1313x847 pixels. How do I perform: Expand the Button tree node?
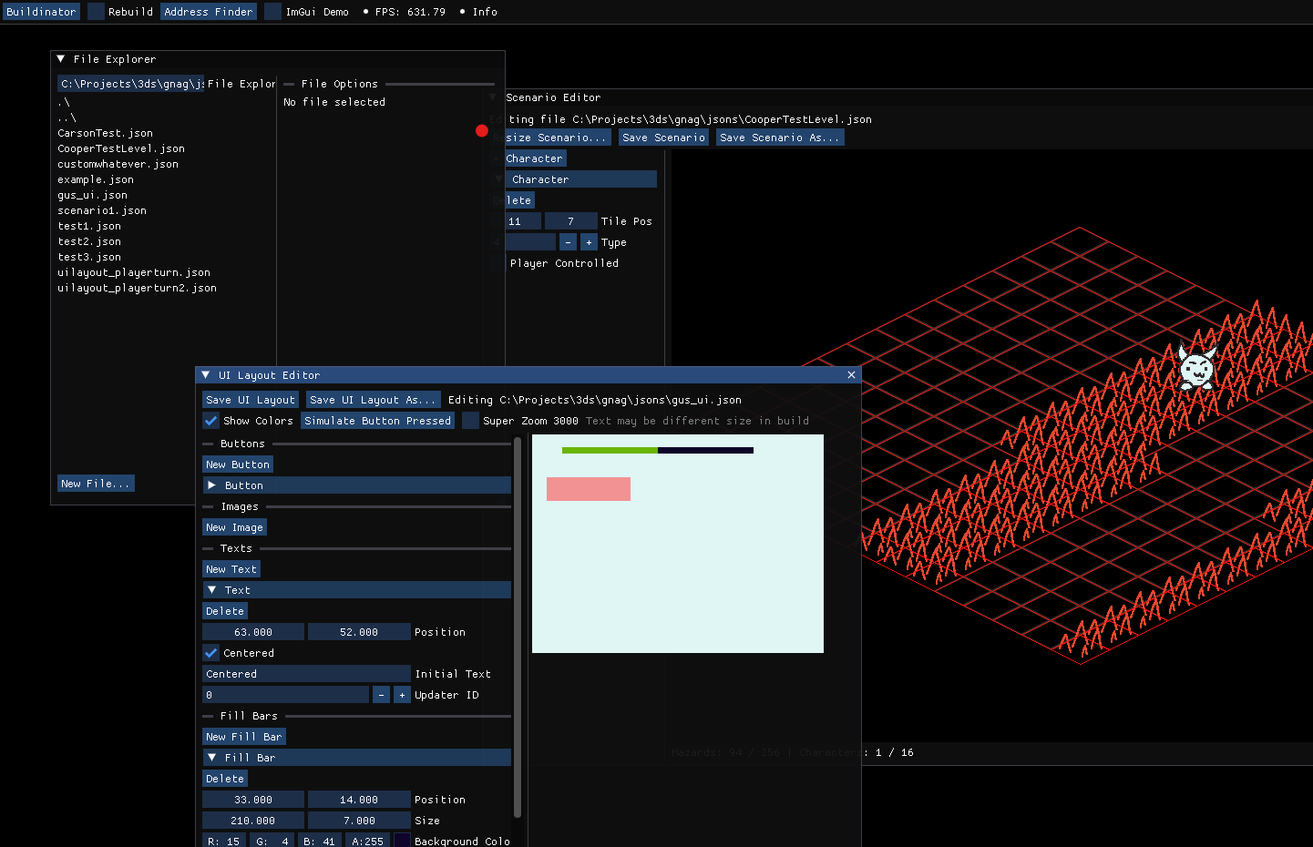[x=212, y=485]
